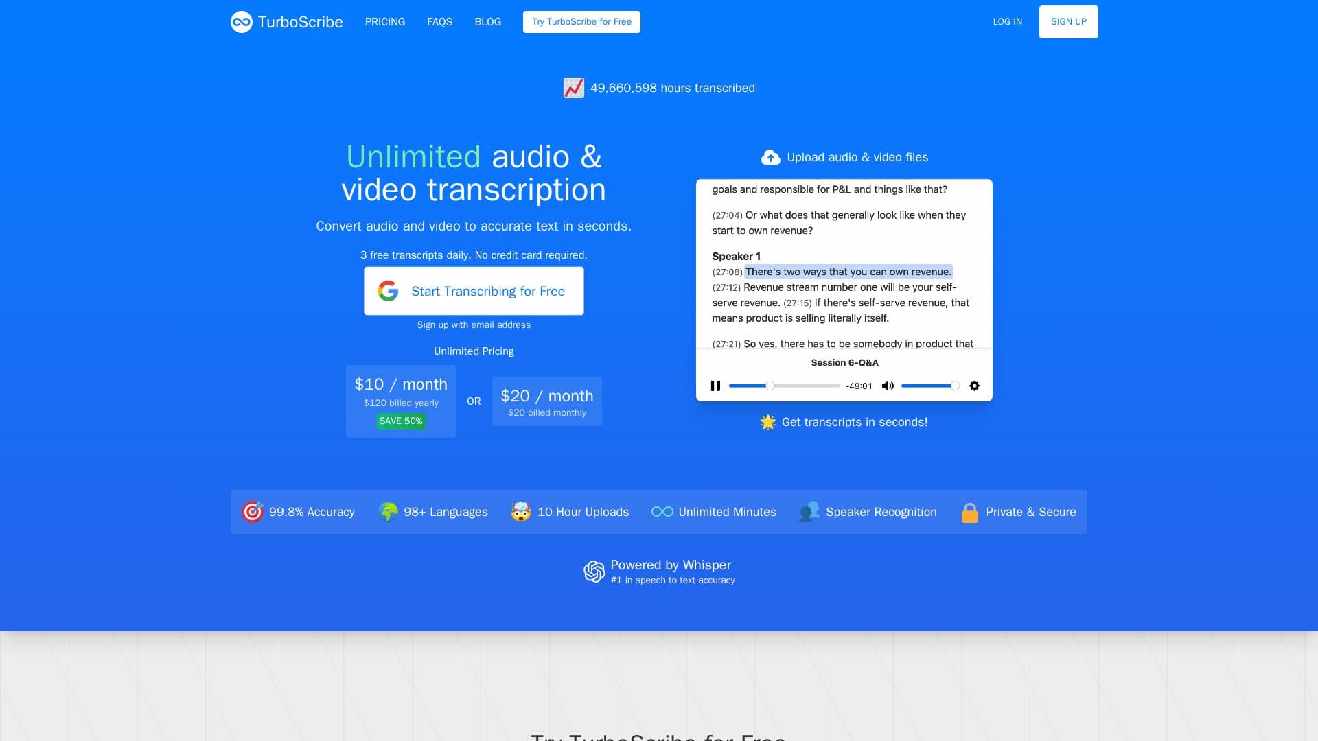Click 49,660,598 hours transcribed text
The width and height of the screenshot is (1318, 741).
[673, 88]
